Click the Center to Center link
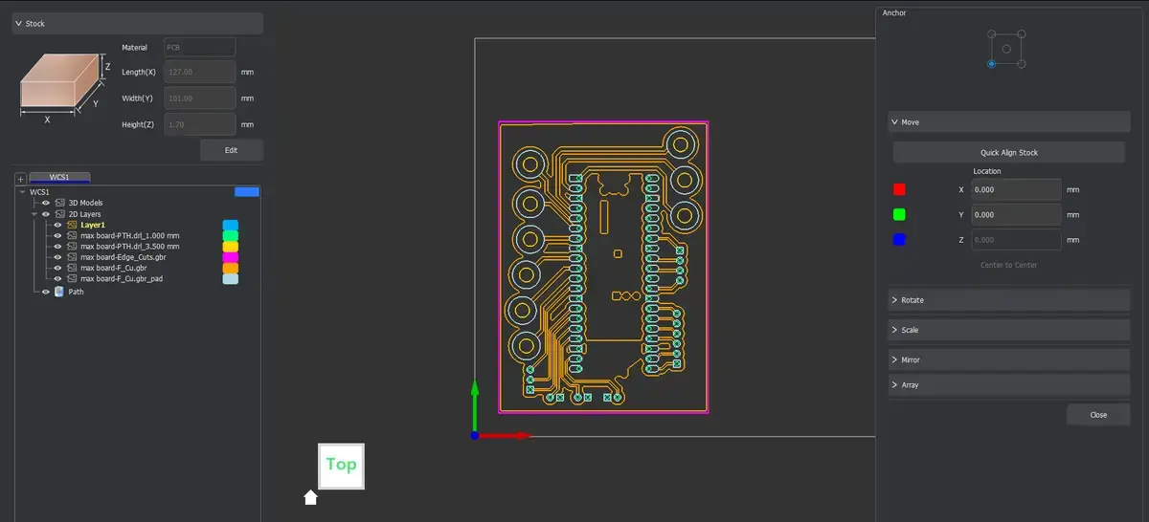Viewport: 1149px width, 522px height. point(1008,265)
